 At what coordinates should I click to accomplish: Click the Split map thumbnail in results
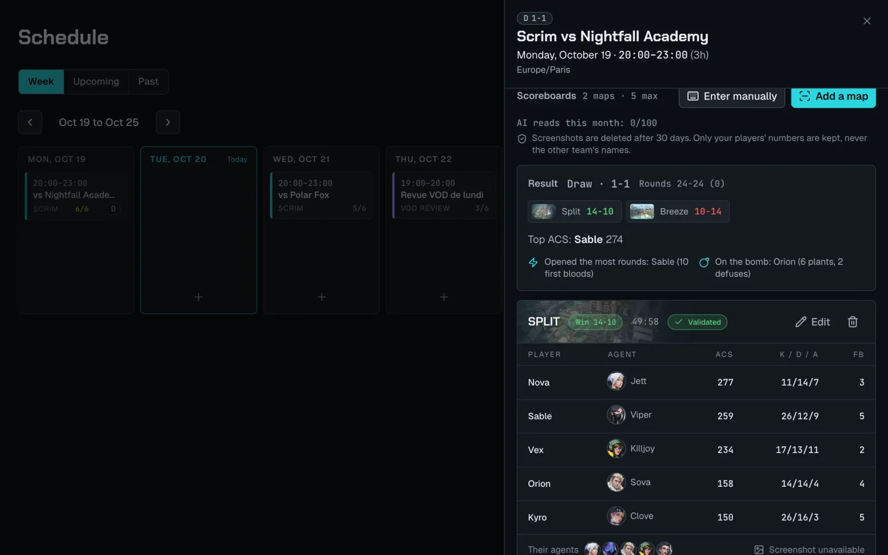[543, 211]
